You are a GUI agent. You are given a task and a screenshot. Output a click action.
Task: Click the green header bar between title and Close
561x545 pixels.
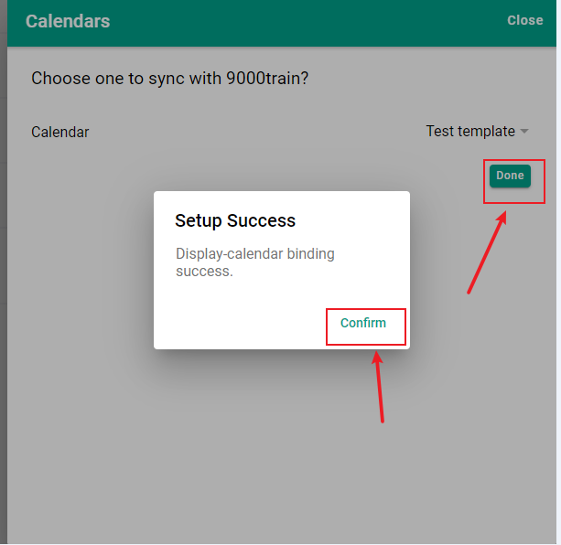pyautogui.click(x=307, y=21)
